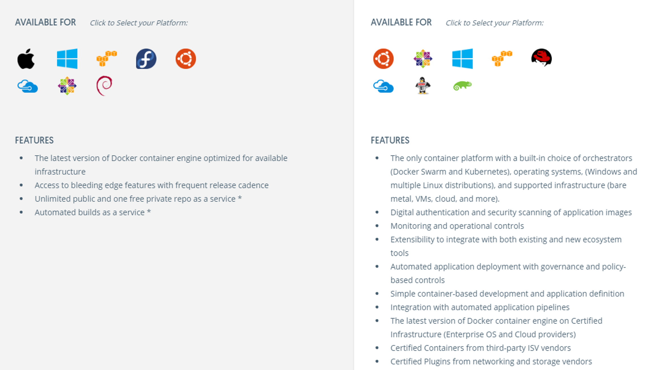Click the "Automated builds as a service" text
This screenshot has height=370, width=654.
click(90, 212)
